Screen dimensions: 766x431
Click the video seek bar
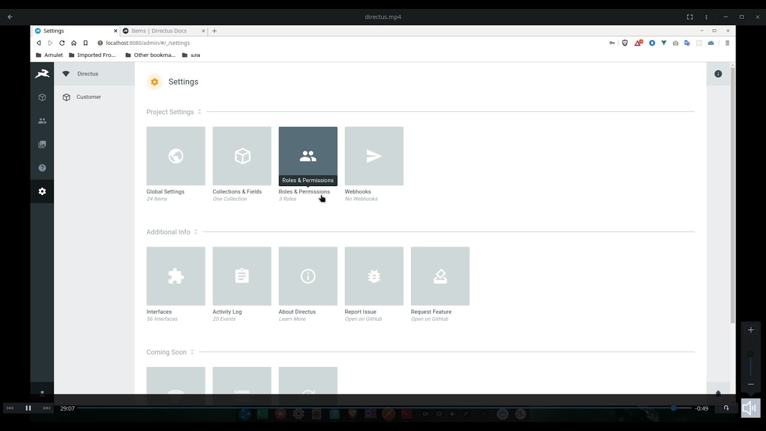[384, 408]
